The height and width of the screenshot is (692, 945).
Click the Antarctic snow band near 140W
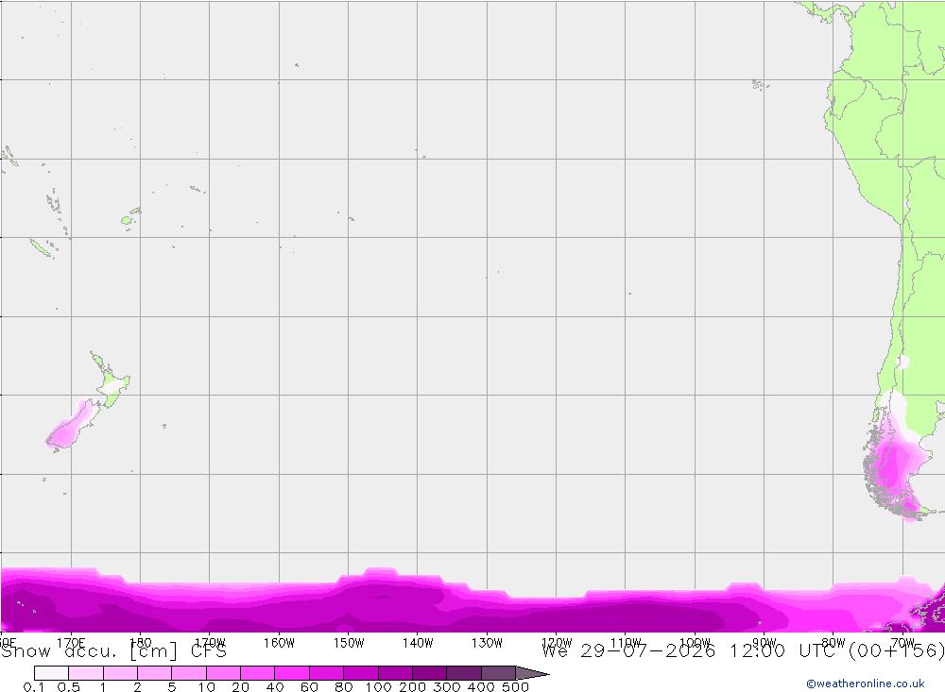coord(418,602)
